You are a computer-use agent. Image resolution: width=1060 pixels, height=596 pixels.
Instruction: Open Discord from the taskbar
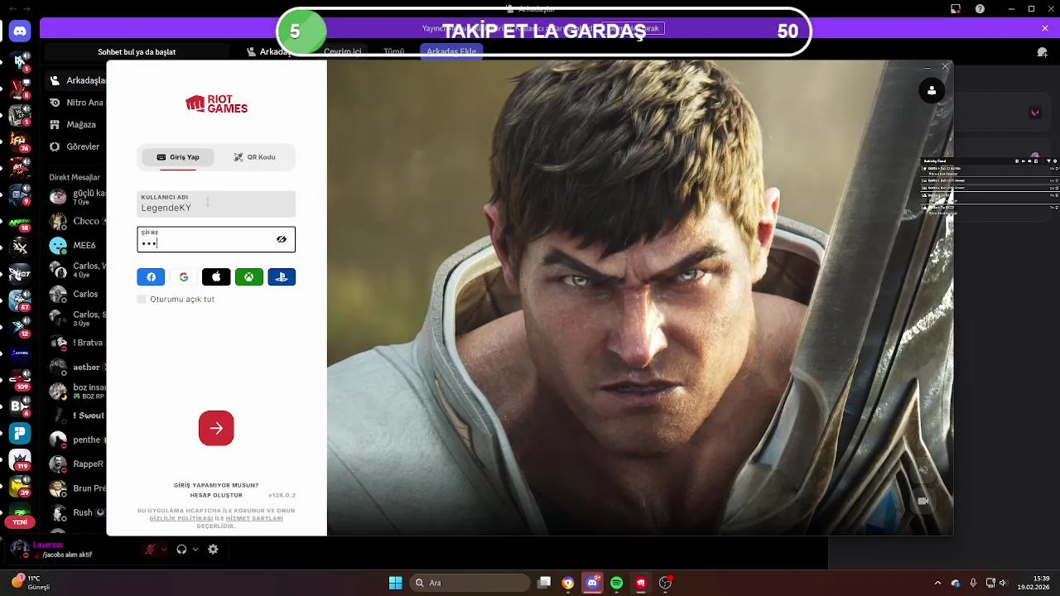[x=592, y=583]
